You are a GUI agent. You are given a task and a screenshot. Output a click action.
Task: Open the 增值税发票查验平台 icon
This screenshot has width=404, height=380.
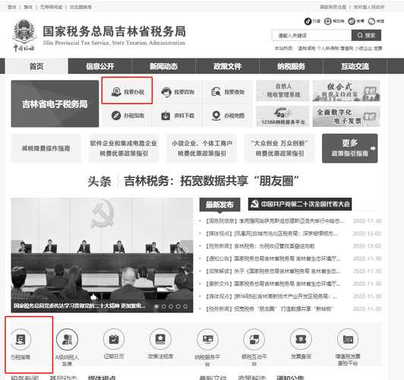click(x=348, y=339)
